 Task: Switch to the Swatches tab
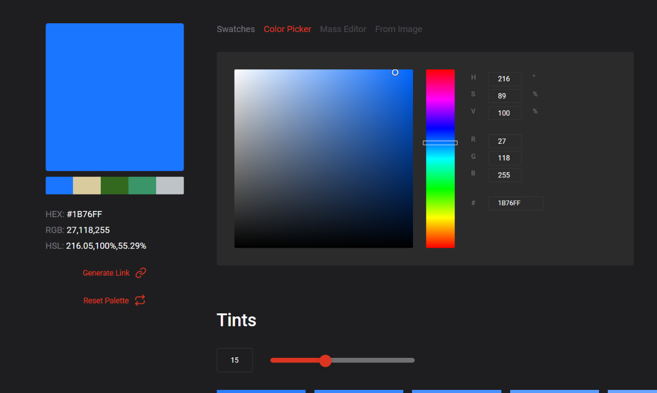236,29
